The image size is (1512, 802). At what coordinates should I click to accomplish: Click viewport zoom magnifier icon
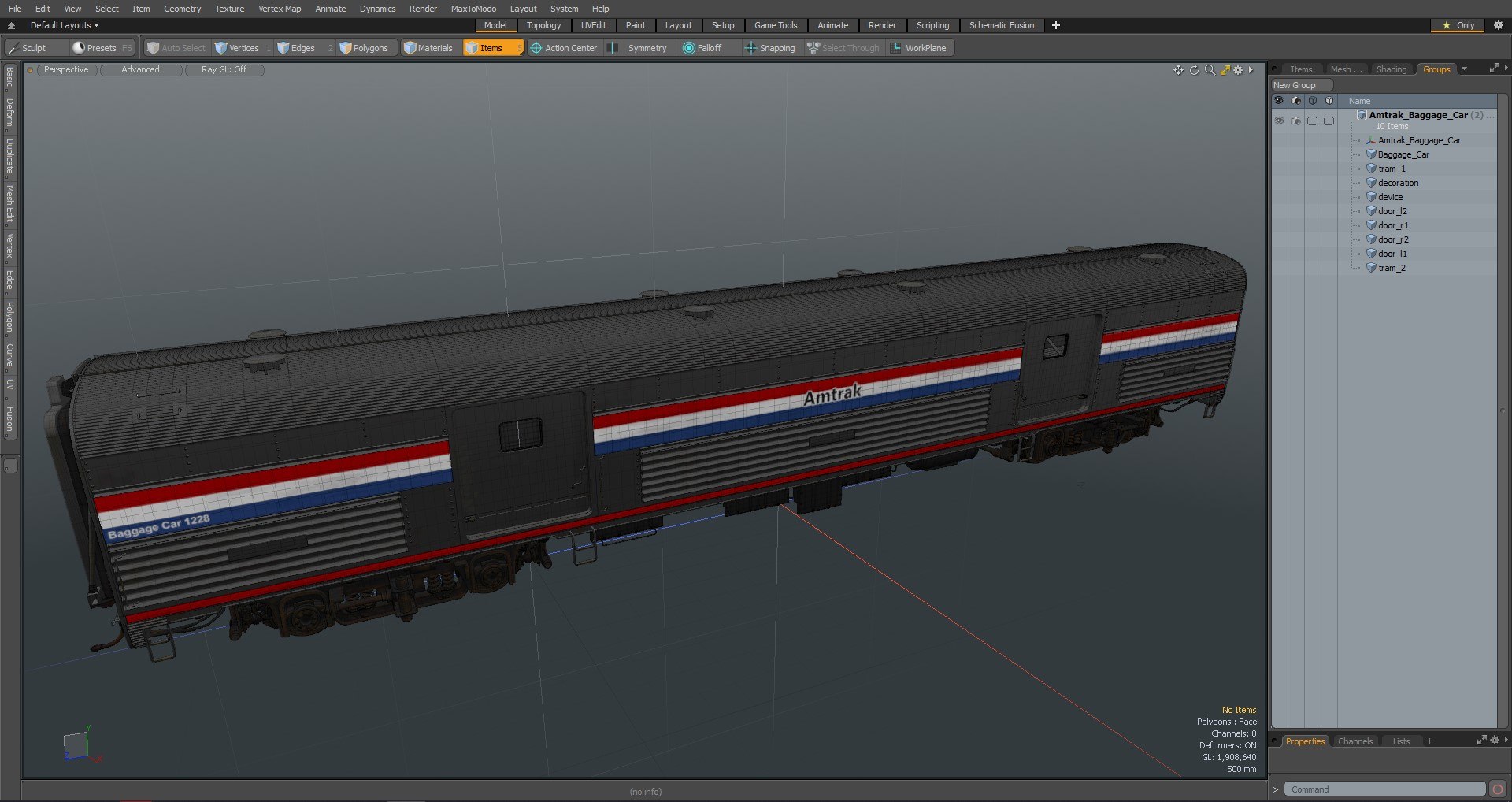coord(1210,70)
